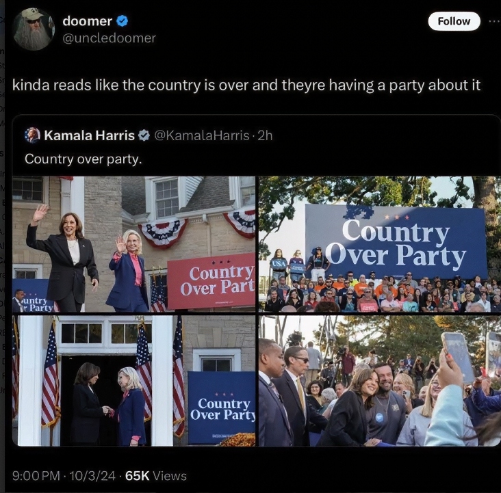This screenshot has width=501, height=493.
Task: Click the 65K Views count
Action: pos(156,476)
